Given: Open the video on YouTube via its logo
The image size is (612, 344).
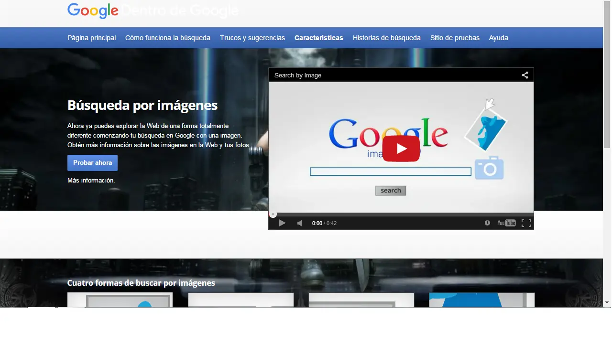Looking at the screenshot, I should tap(506, 223).
